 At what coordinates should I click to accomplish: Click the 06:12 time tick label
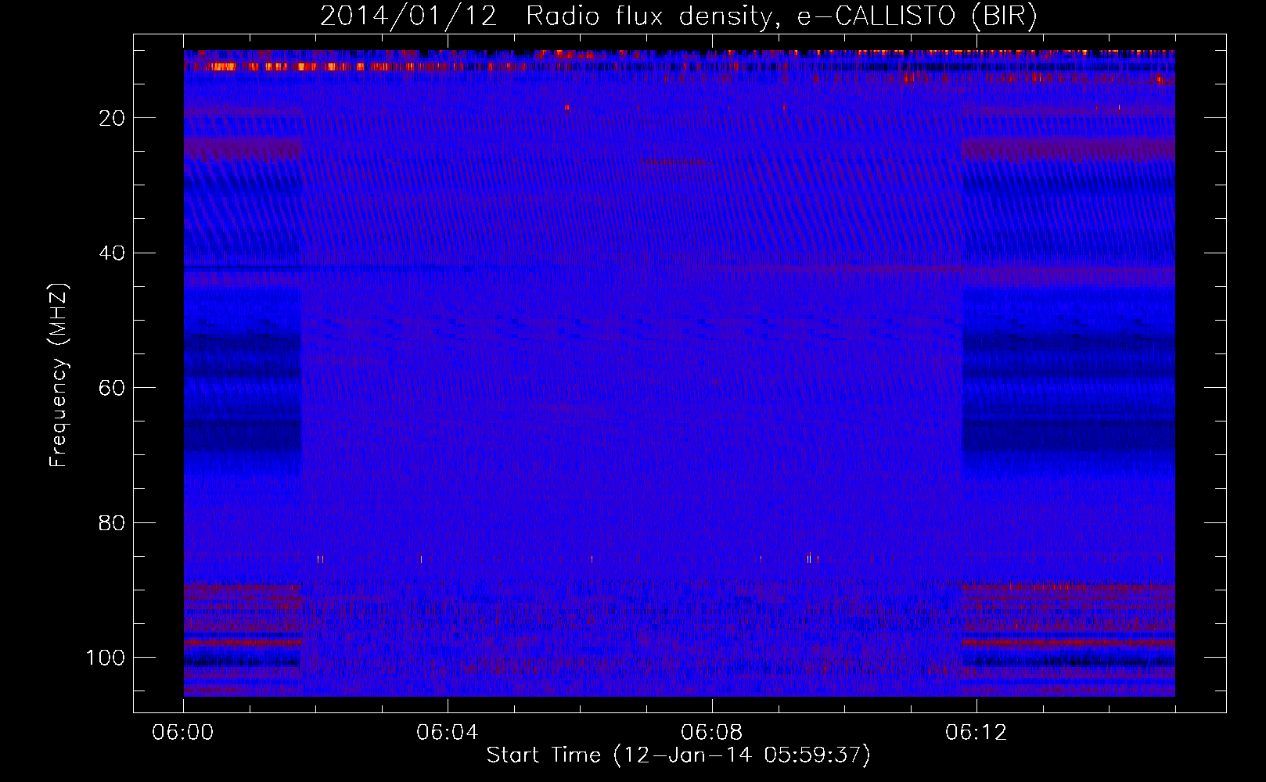(x=976, y=733)
